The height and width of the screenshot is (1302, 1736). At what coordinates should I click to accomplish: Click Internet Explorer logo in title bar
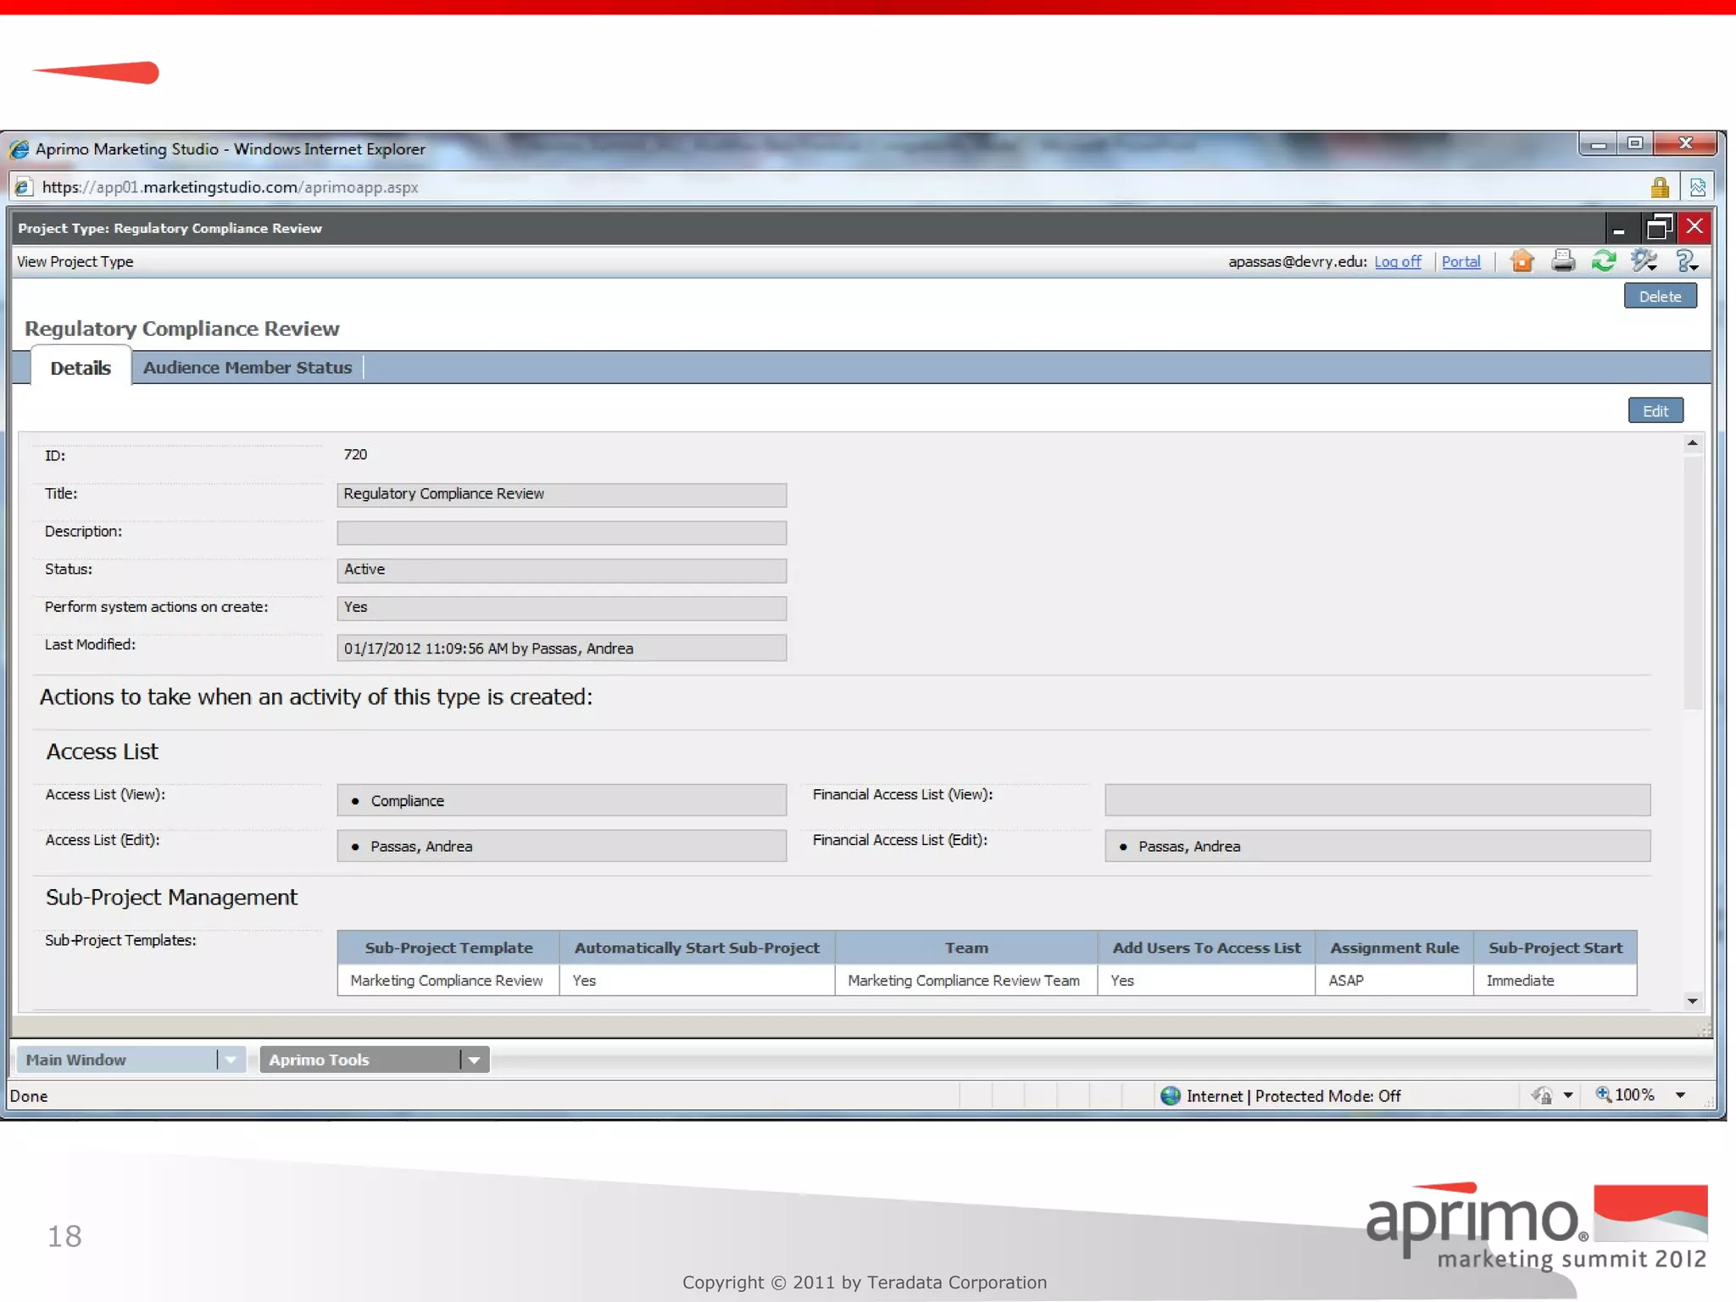click(19, 149)
